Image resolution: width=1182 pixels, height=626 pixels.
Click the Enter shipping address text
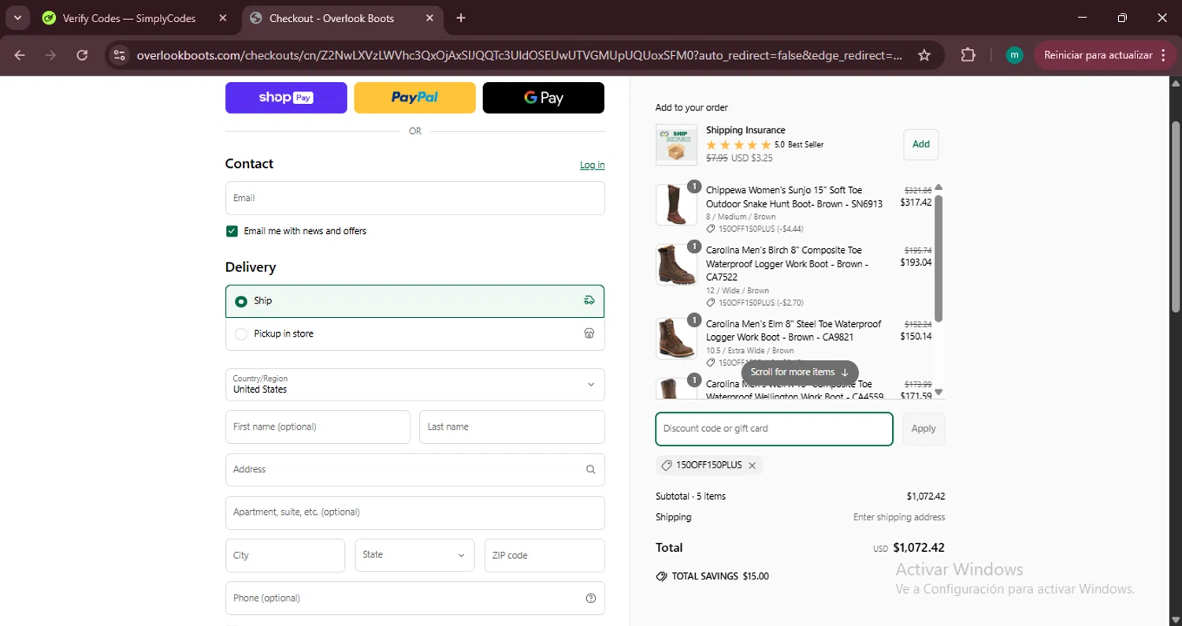(899, 518)
